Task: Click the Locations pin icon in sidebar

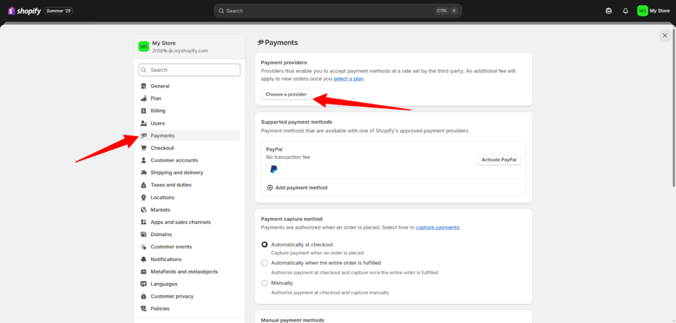Action: pyautogui.click(x=143, y=198)
